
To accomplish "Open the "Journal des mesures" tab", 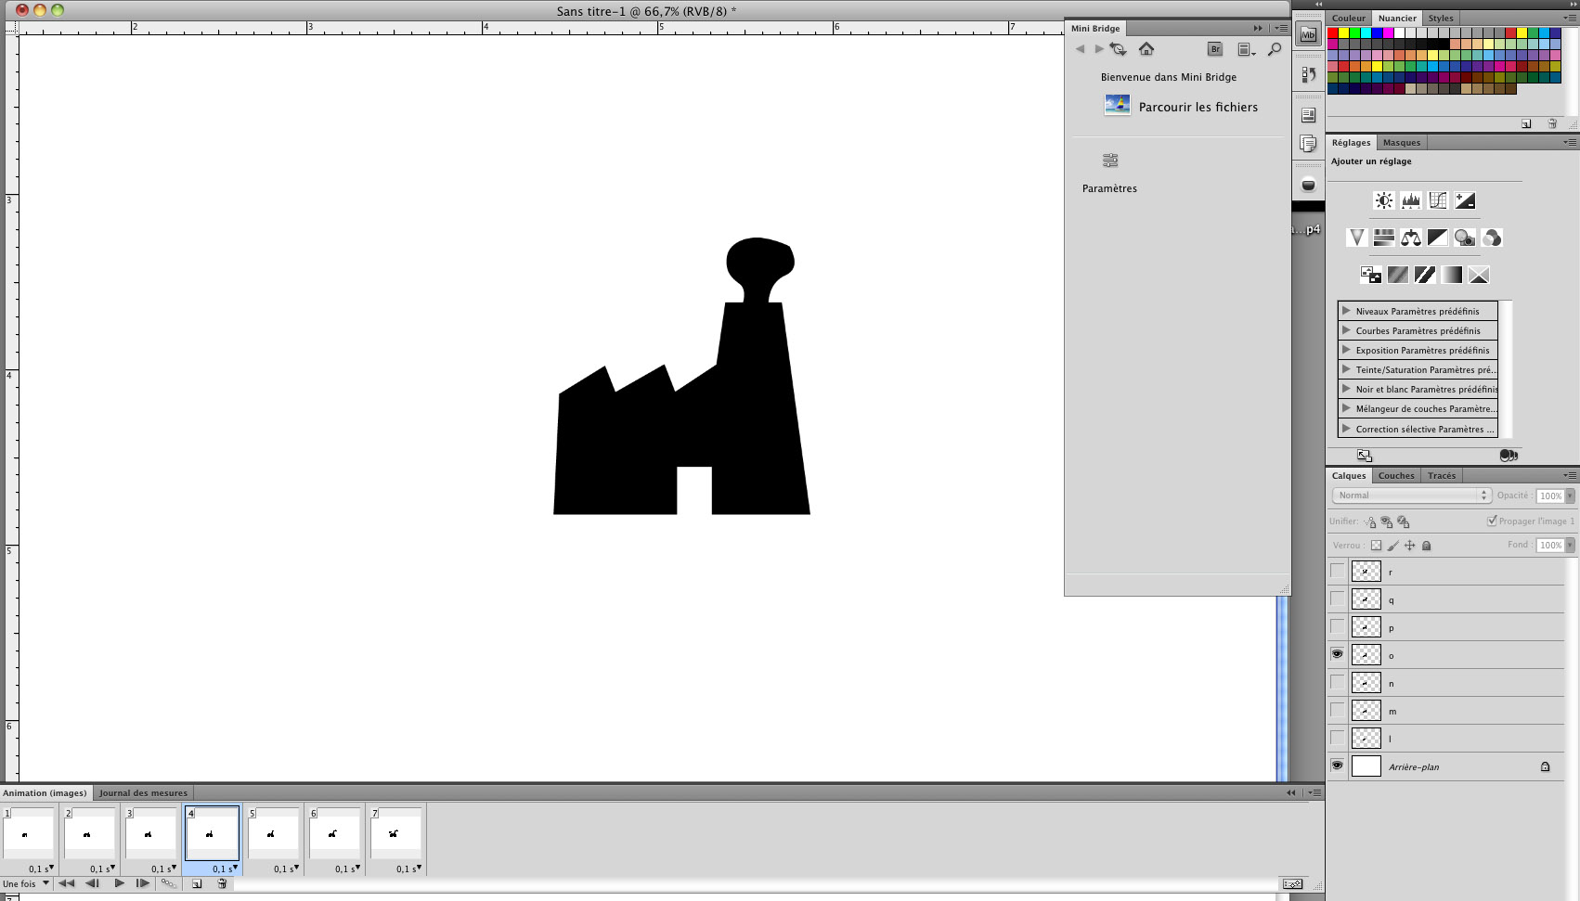I will tap(143, 793).
